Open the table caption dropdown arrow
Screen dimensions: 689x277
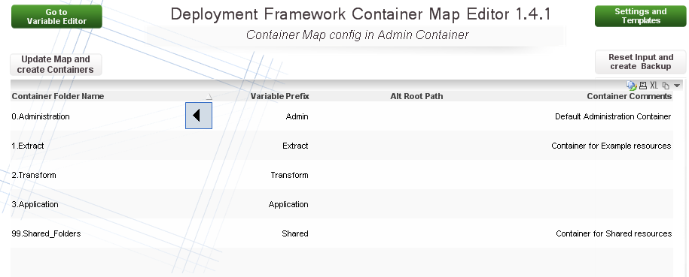pos(677,86)
